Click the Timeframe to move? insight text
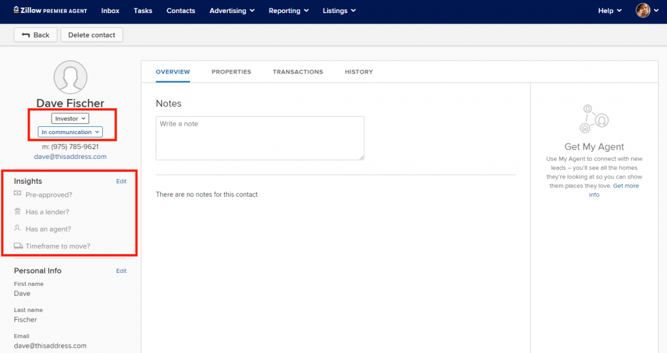This screenshot has width=667, height=353. (x=58, y=246)
